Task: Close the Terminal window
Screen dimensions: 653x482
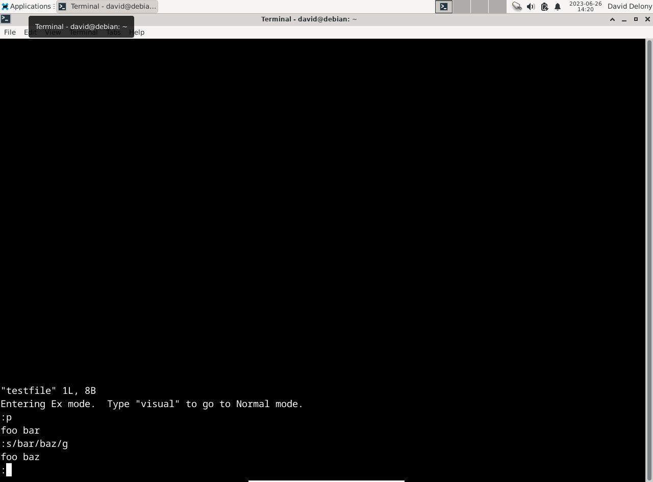Action: click(647, 19)
